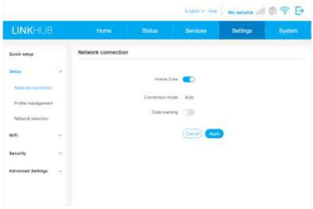Viewport: 313px width, 209px height.
Task: Expand the Advanced Settings section
Action: click(61, 171)
